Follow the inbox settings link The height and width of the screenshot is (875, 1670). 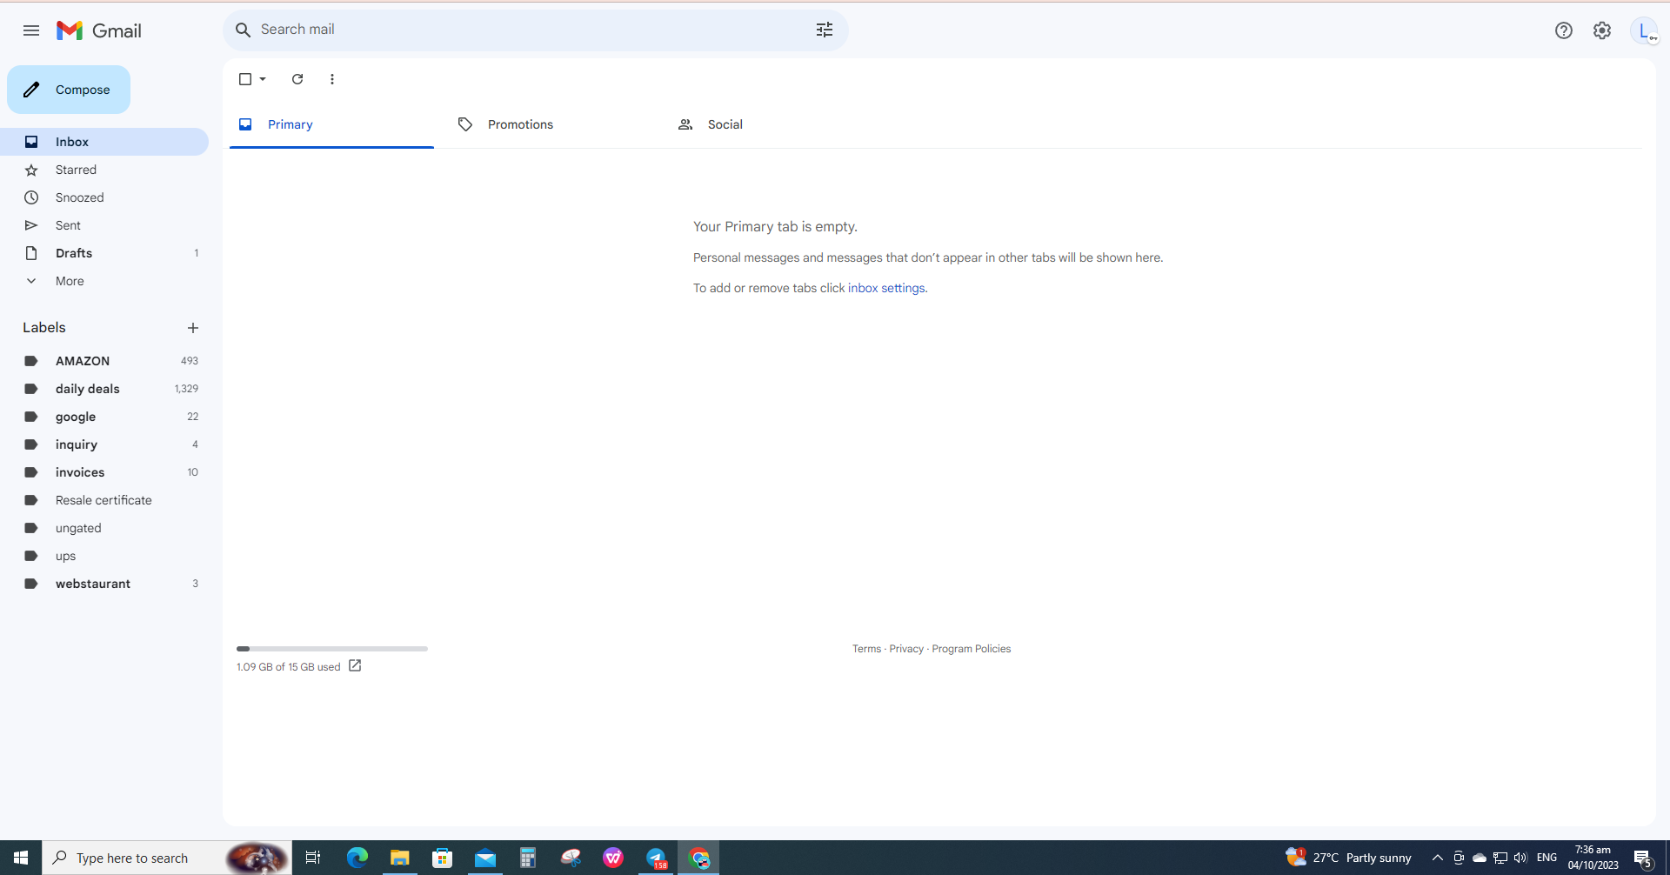coord(886,288)
